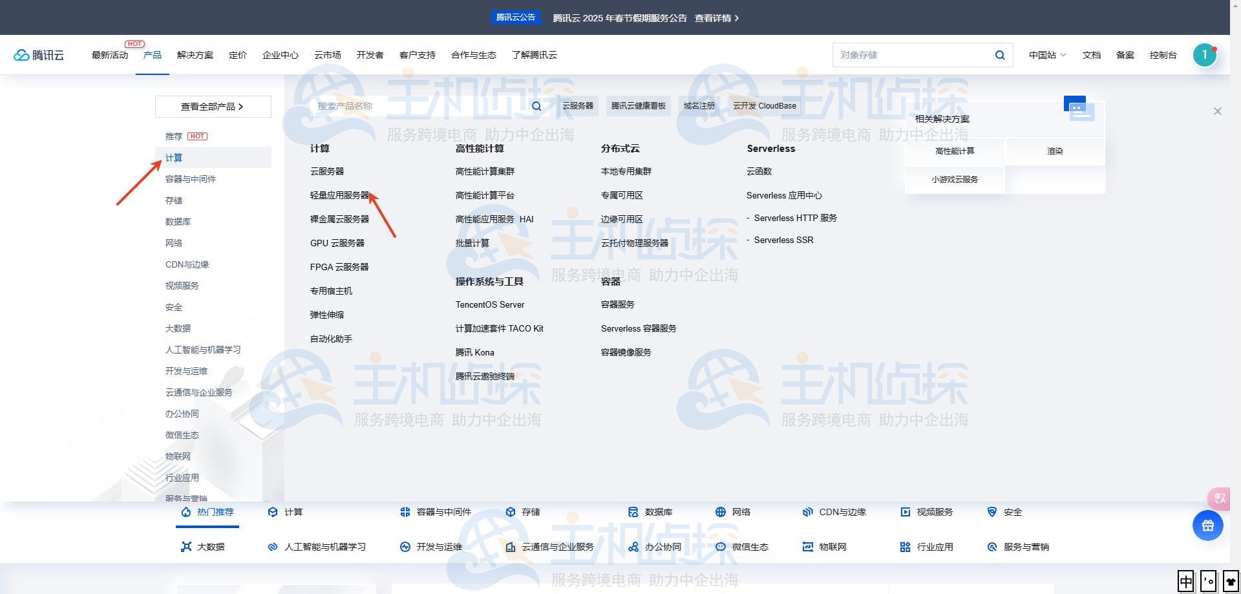This screenshot has width=1241, height=594.
Task: Click the 搜索产品名称 input field
Action: [420, 106]
